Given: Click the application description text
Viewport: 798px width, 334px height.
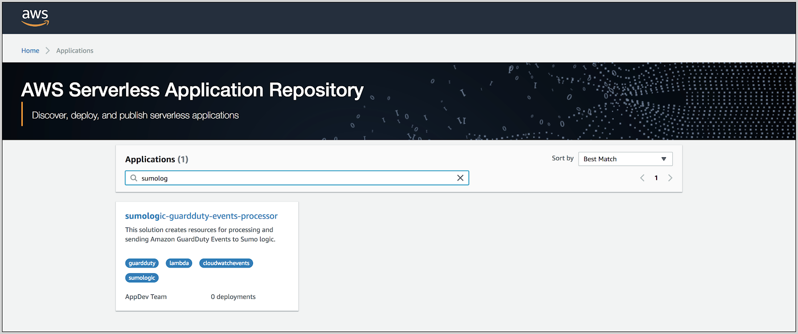Looking at the screenshot, I should pos(200,234).
